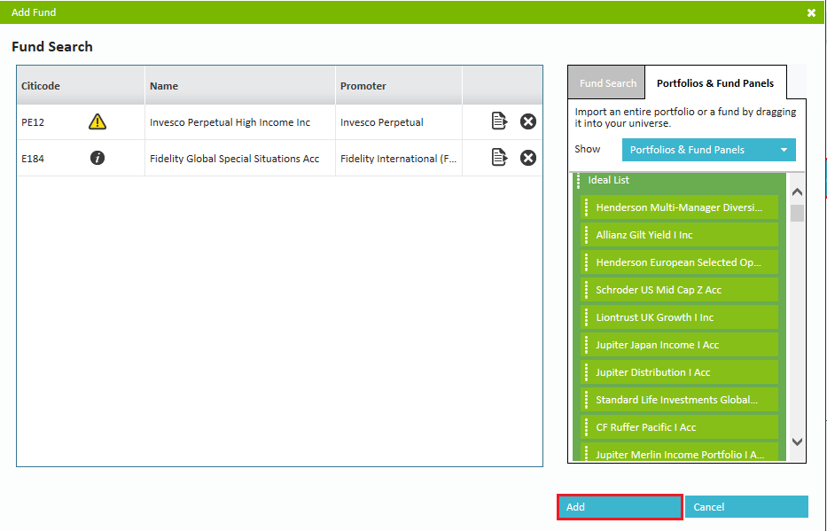827x531 pixels.
Task: Select Schroder US Mid Cap Z Acc item
Action: (679, 290)
